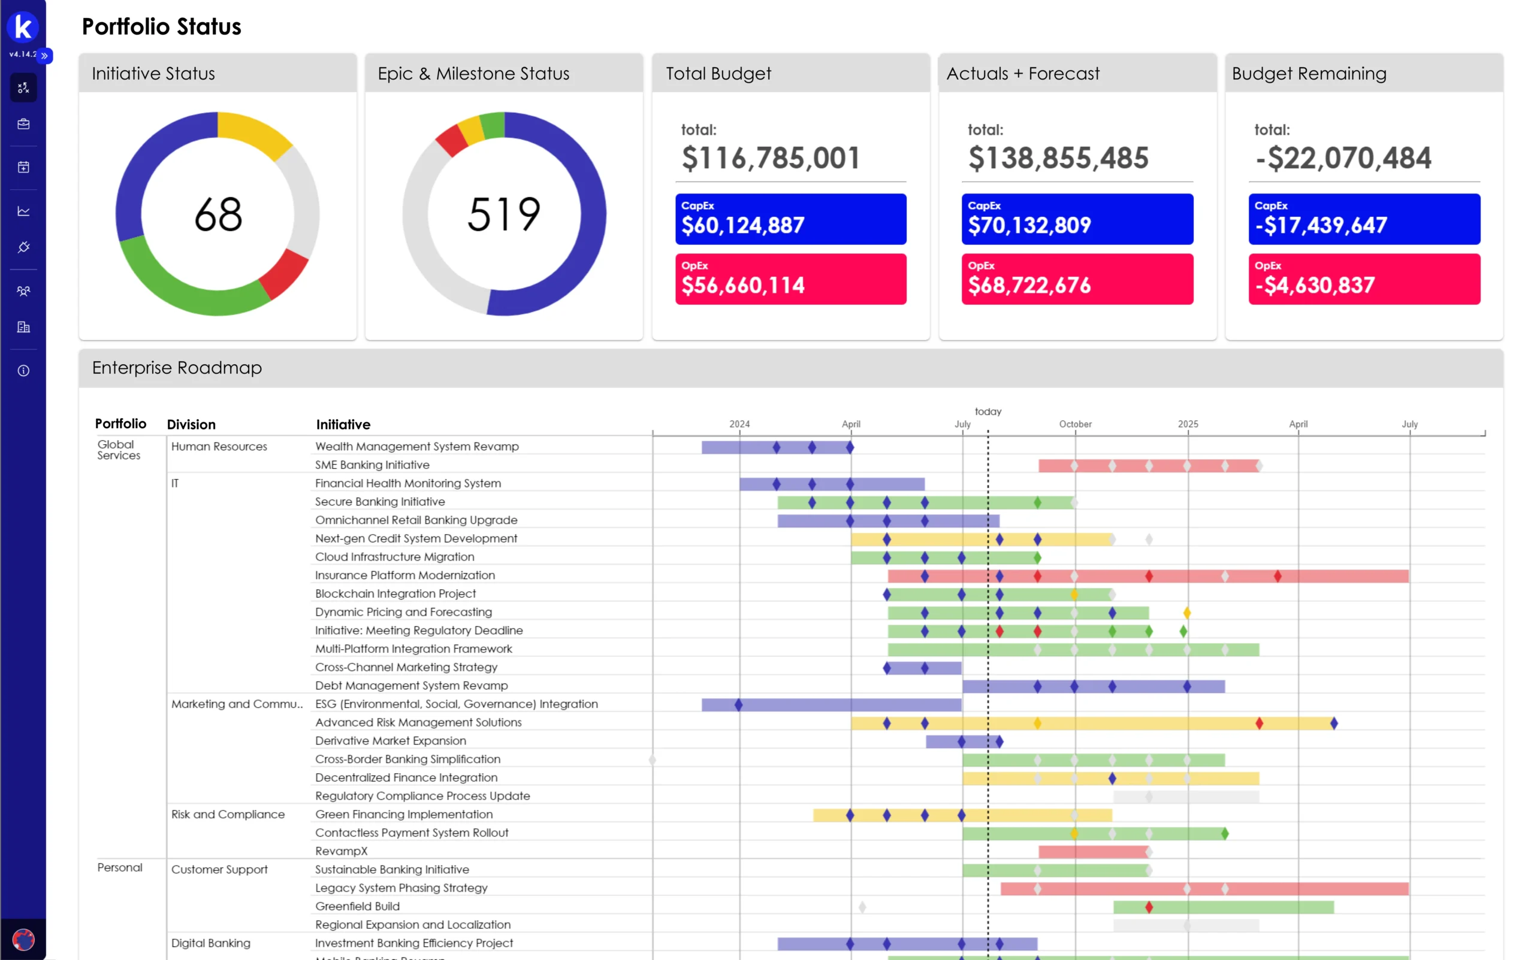The image size is (1534, 960).
Task: Expand the sidebar with double chevron
Action: click(x=44, y=56)
